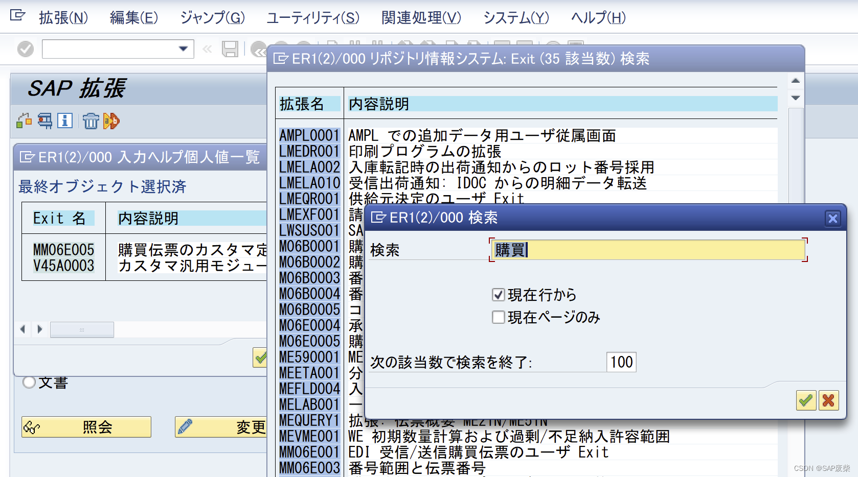Screen dimensions: 858x477
Task: Select enhancement MELAB001 in results
Action: pos(309,404)
